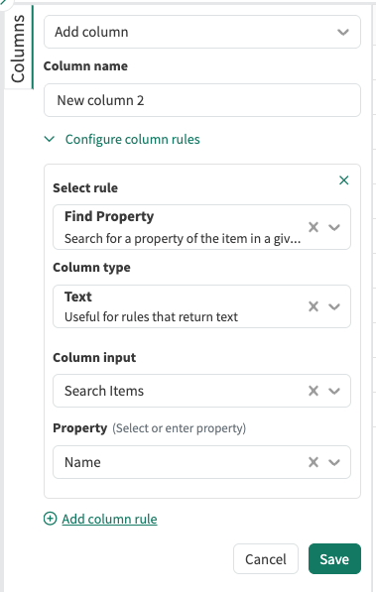Viewport: 376px width, 592px height.
Task: Click the Column input label
Action: click(94, 358)
